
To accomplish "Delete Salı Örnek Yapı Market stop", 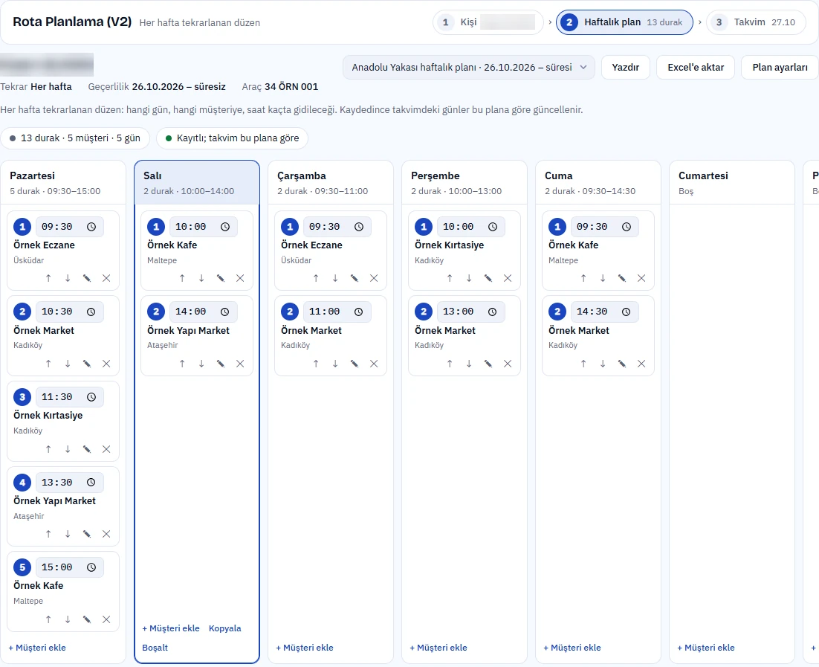I will pos(240,364).
